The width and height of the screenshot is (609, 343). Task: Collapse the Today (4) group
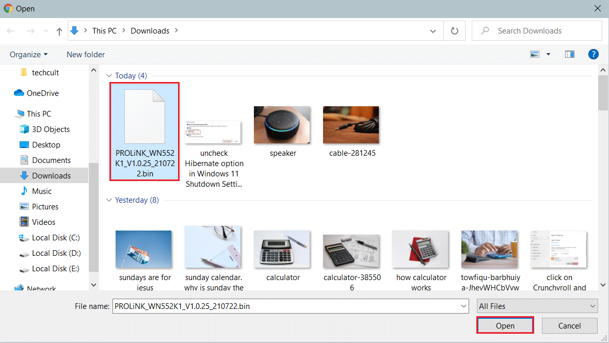point(109,76)
